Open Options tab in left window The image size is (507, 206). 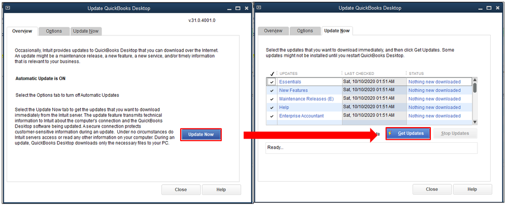(x=54, y=31)
